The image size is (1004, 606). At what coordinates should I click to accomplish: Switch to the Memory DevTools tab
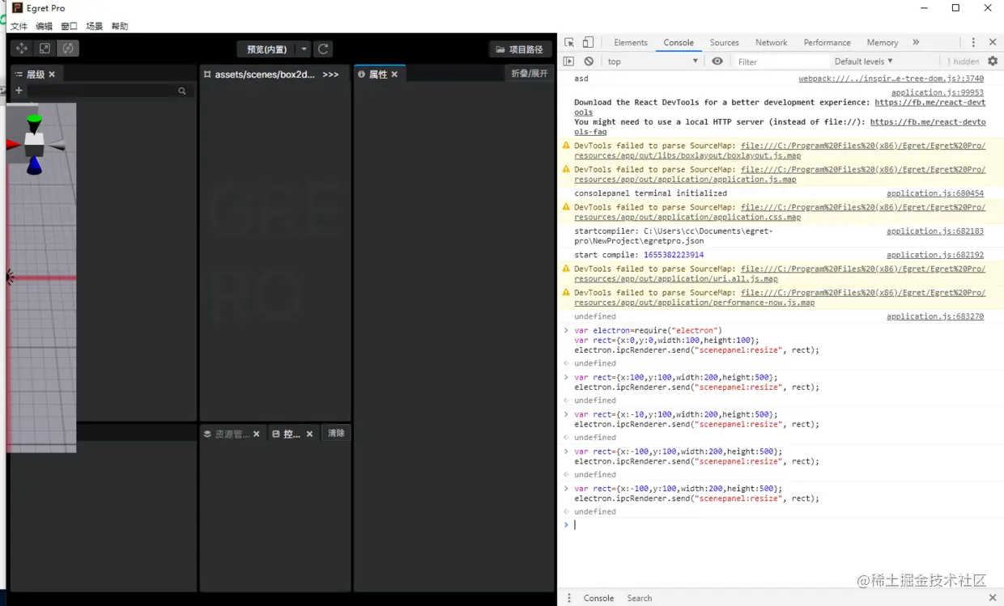click(882, 43)
